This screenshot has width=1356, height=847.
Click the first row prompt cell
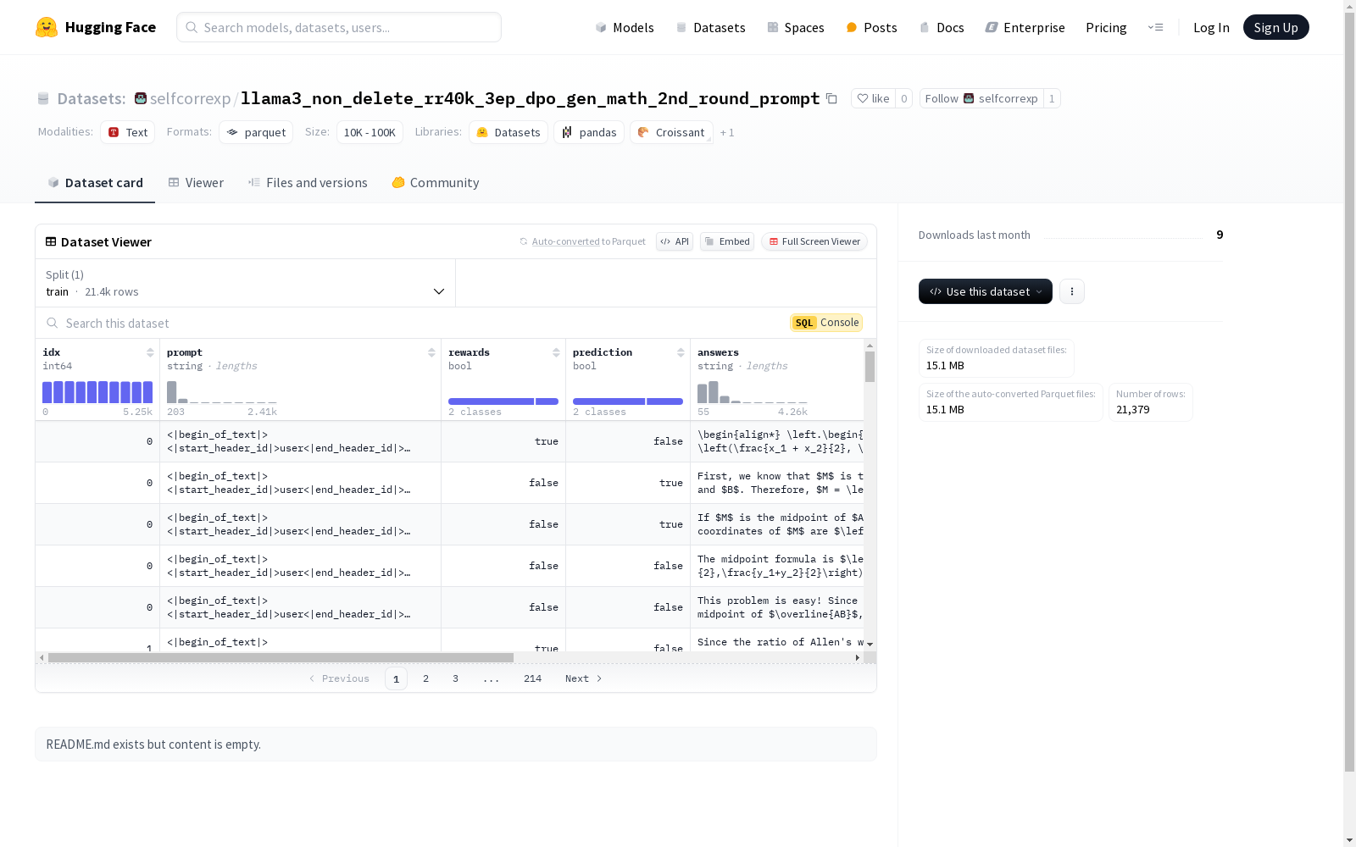click(x=300, y=441)
